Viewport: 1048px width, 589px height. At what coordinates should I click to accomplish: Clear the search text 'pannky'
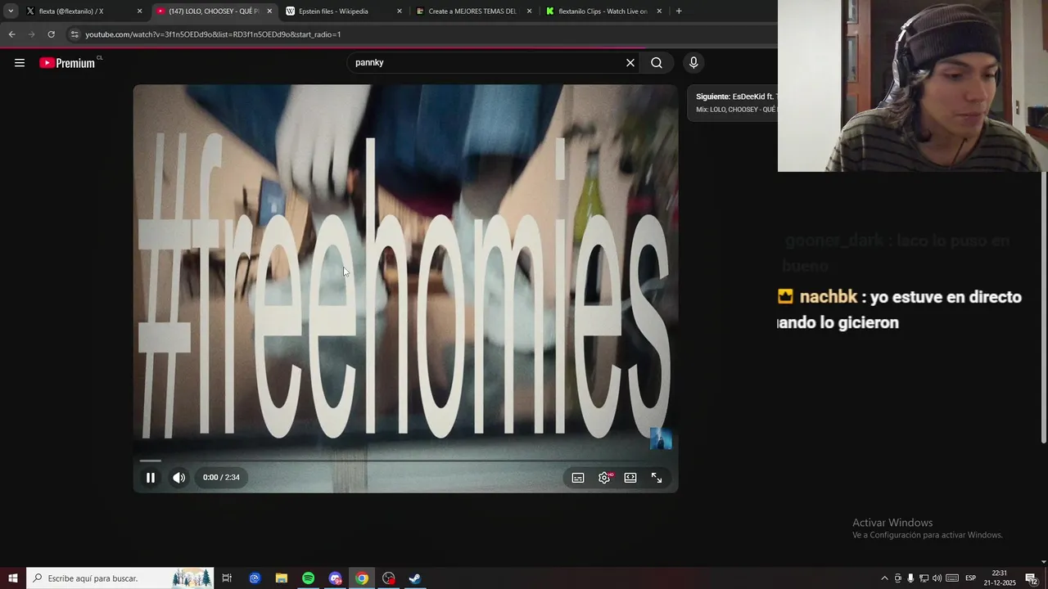(630, 63)
